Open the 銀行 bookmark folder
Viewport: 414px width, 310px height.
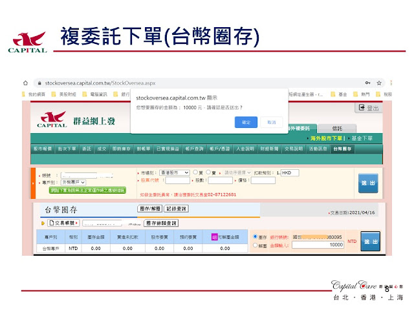(x=122, y=94)
